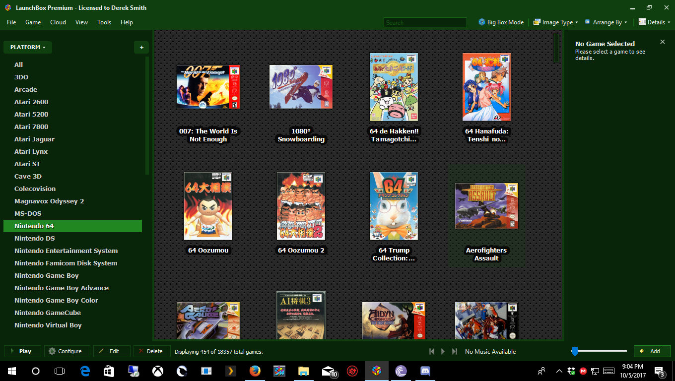Open the View menu
675x381 pixels.
coord(81,22)
